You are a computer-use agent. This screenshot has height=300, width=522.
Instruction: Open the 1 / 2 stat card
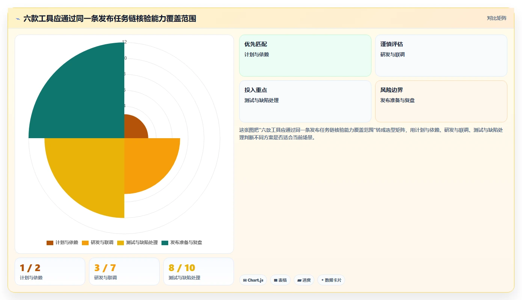pos(50,271)
